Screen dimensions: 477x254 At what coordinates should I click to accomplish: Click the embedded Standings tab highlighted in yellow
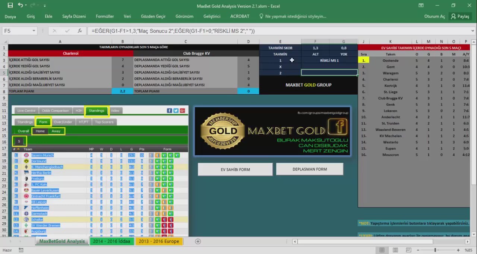tap(97, 111)
